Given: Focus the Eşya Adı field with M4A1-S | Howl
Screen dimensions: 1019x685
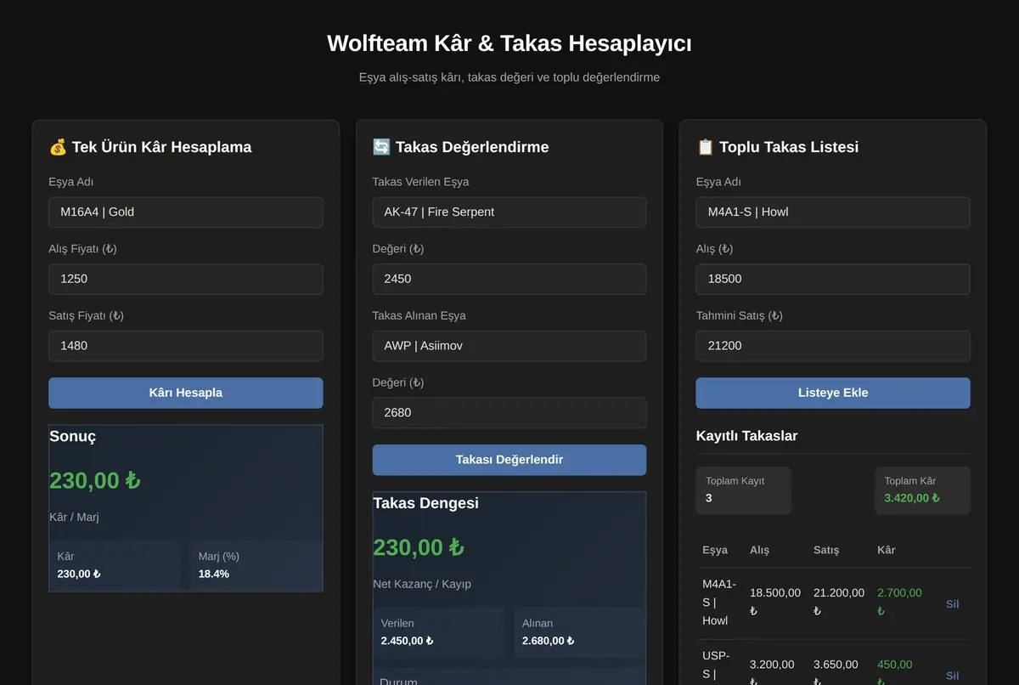Looking at the screenshot, I should pos(833,212).
